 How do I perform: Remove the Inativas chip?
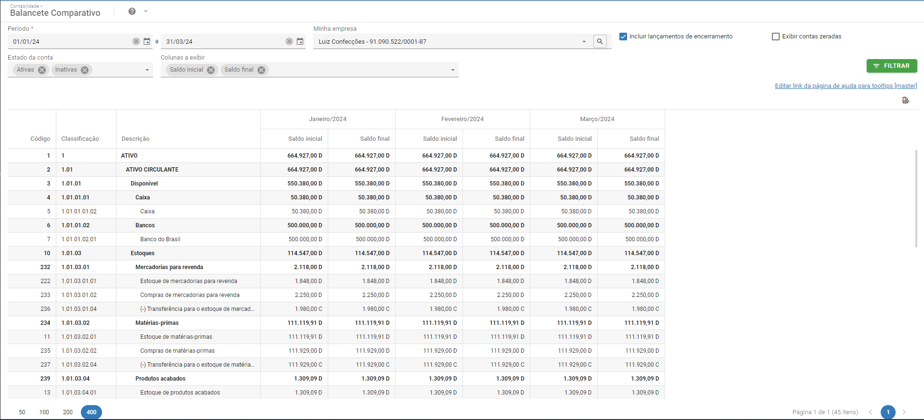[85, 70]
